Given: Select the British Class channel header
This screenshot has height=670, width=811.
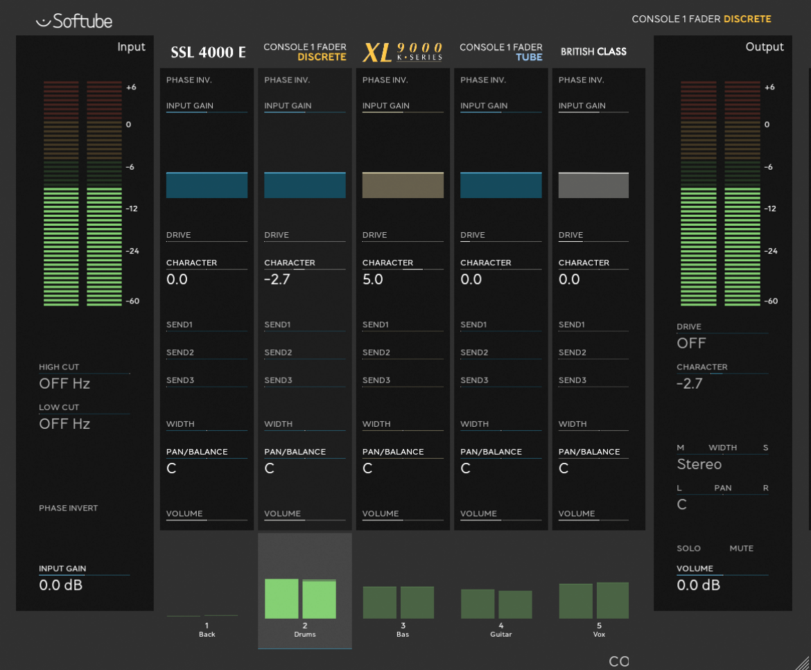Looking at the screenshot, I should click(593, 52).
